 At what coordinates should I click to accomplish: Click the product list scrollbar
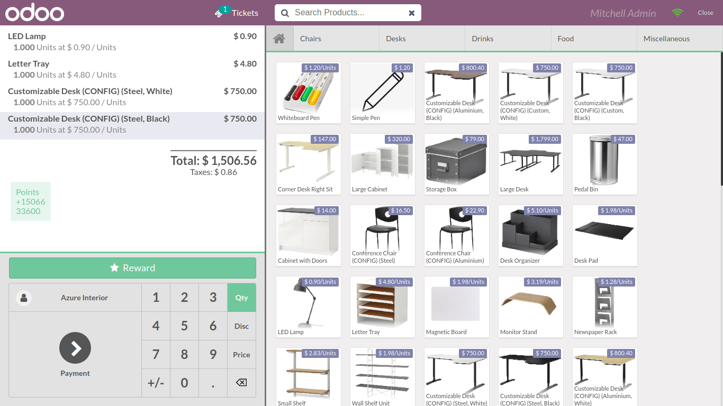(x=721, y=119)
